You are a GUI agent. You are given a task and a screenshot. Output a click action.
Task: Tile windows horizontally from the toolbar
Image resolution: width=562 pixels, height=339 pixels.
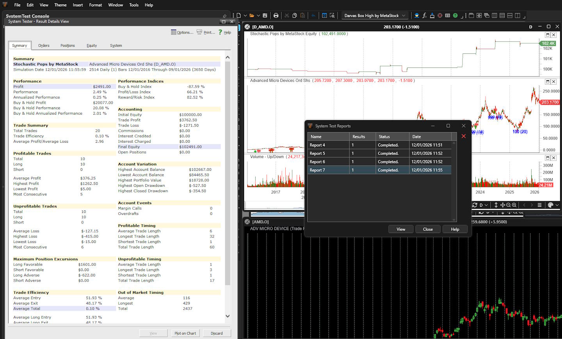click(502, 15)
